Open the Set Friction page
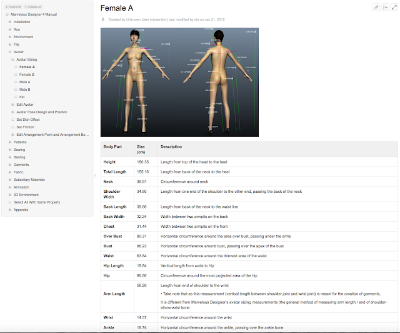The image size is (400, 333). [25, 127]
